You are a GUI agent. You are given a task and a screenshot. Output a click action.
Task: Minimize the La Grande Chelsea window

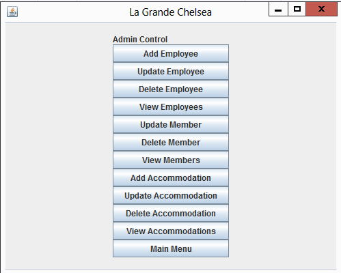coord(278,9)
